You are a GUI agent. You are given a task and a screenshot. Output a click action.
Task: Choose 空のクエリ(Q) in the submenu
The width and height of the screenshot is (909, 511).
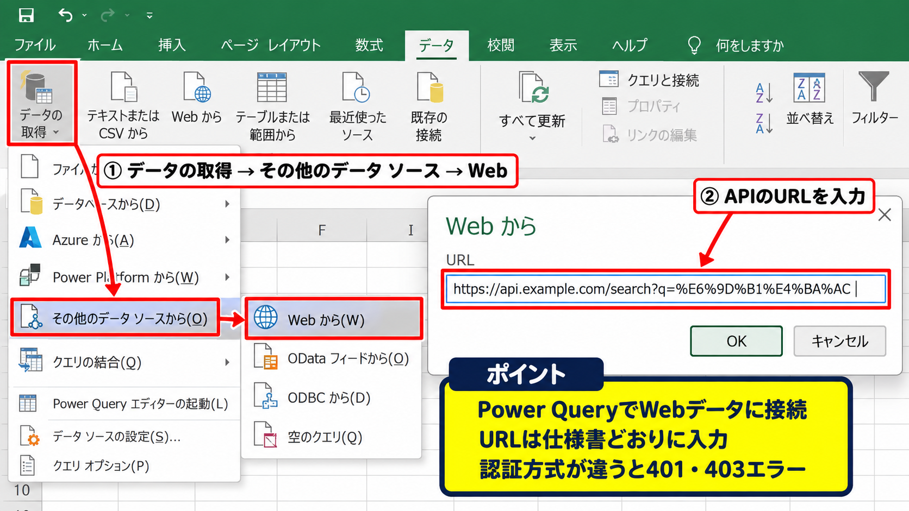click(x=332, y=437)
